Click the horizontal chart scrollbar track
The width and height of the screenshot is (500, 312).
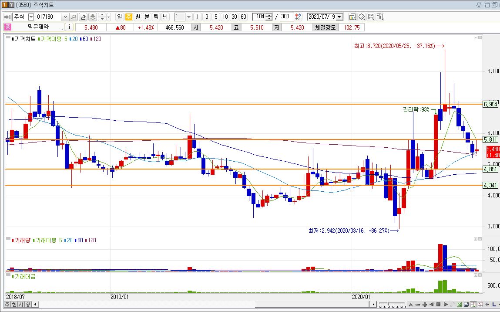click(204, 305)
